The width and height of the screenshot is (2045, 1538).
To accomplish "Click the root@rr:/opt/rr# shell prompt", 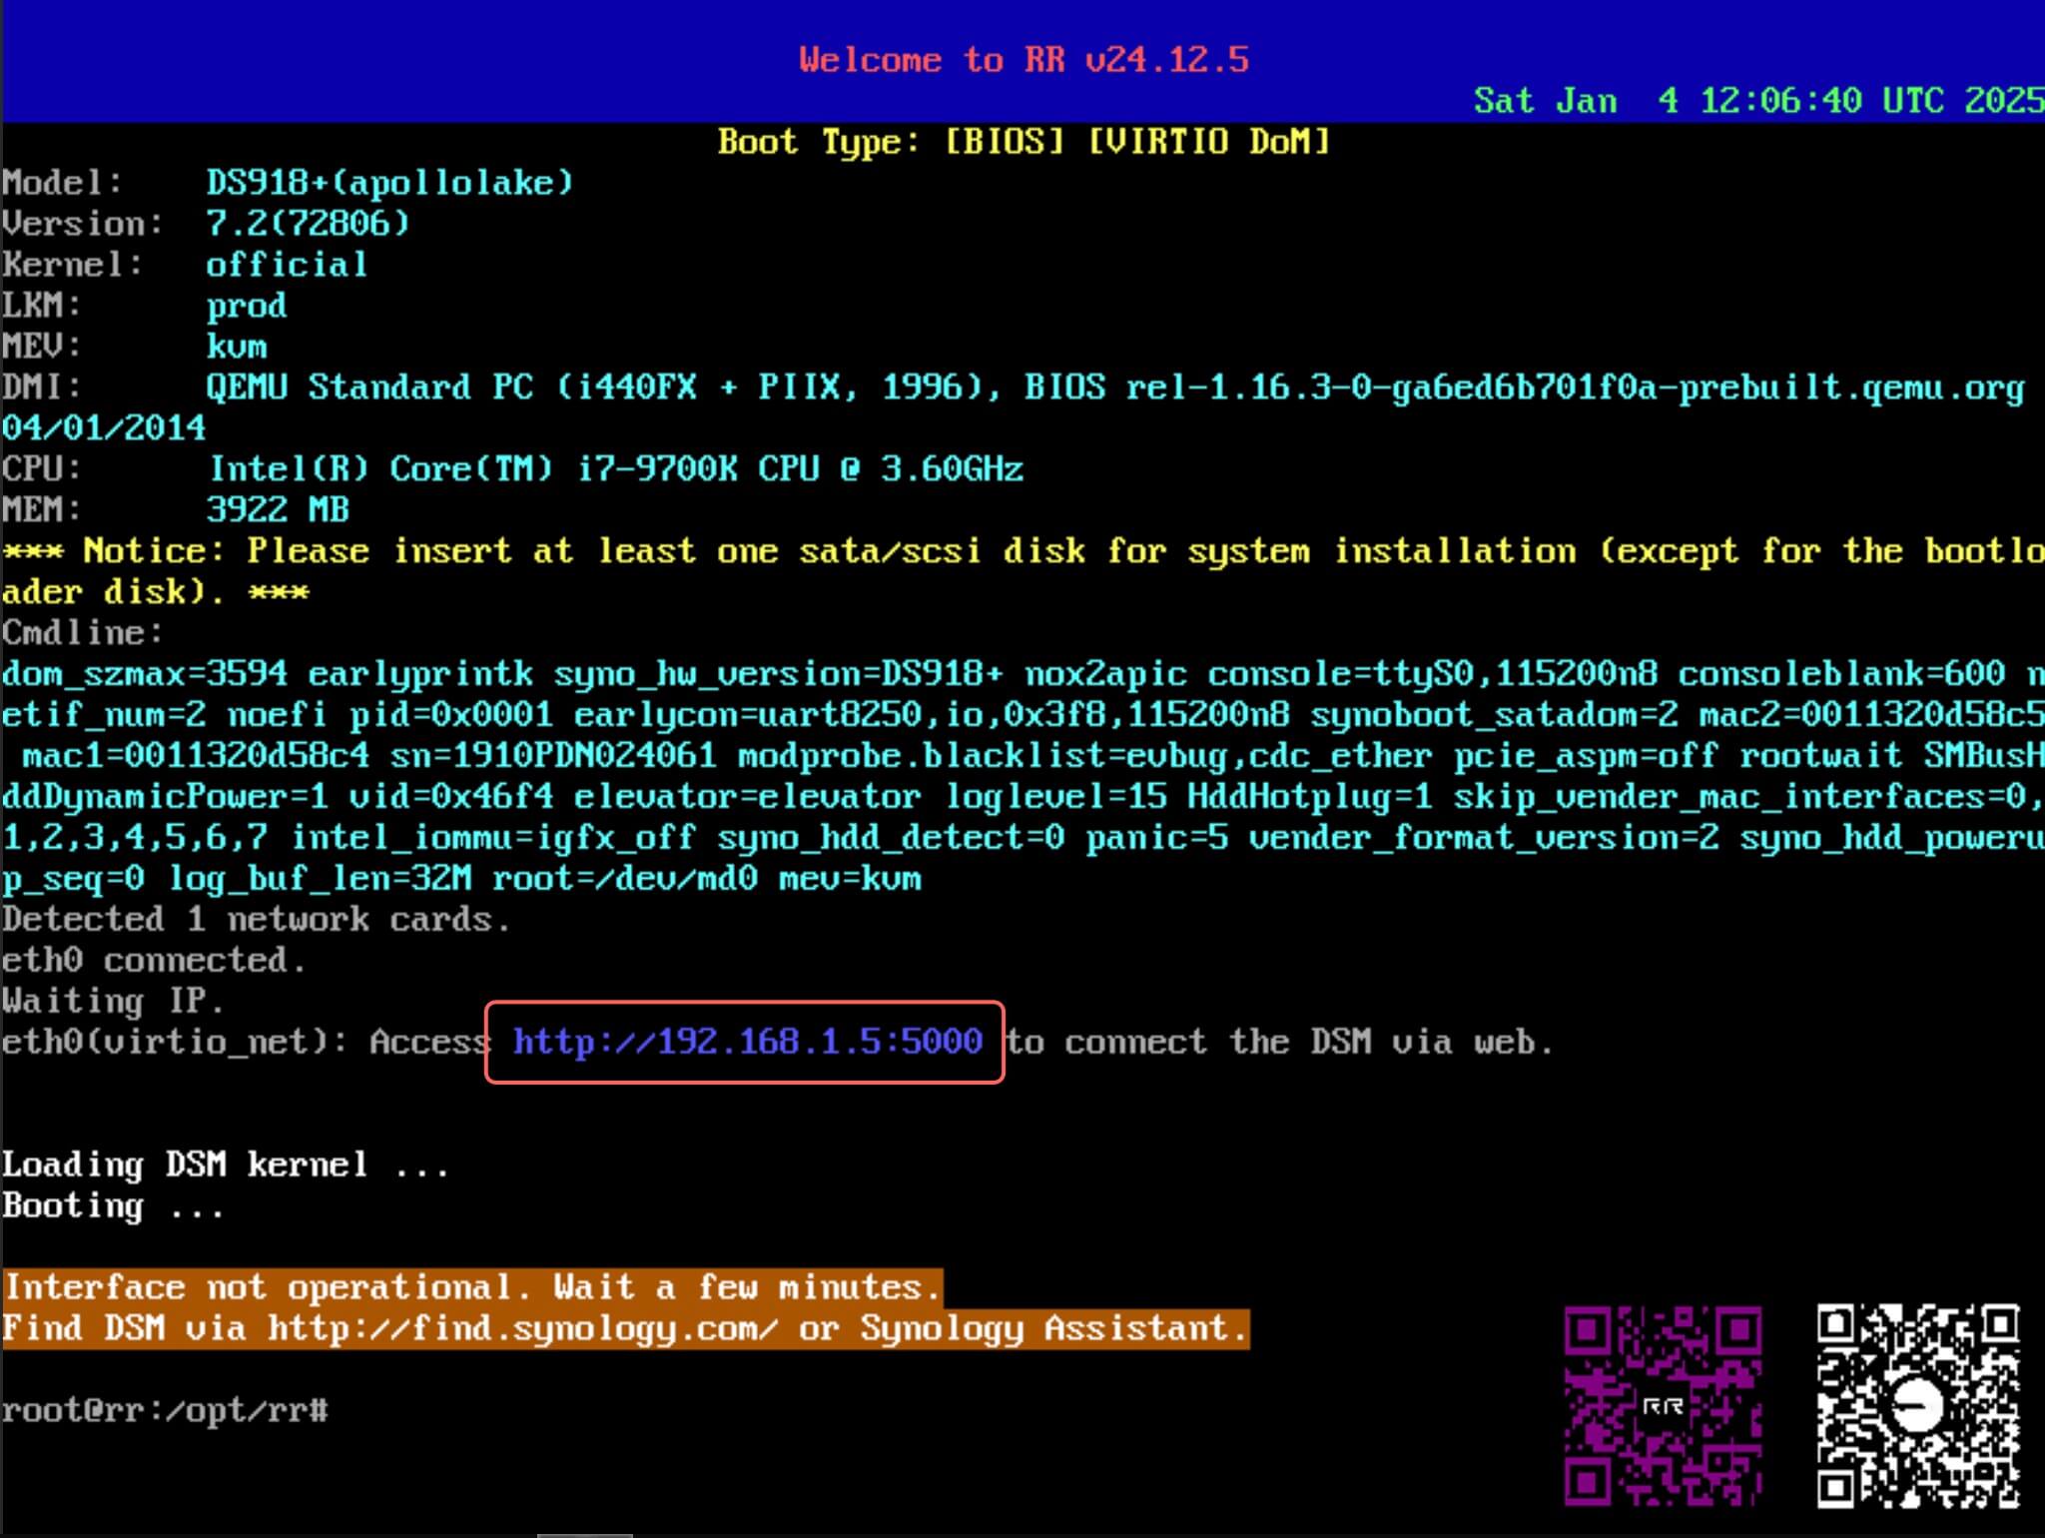I will [x=165, y=1410].
